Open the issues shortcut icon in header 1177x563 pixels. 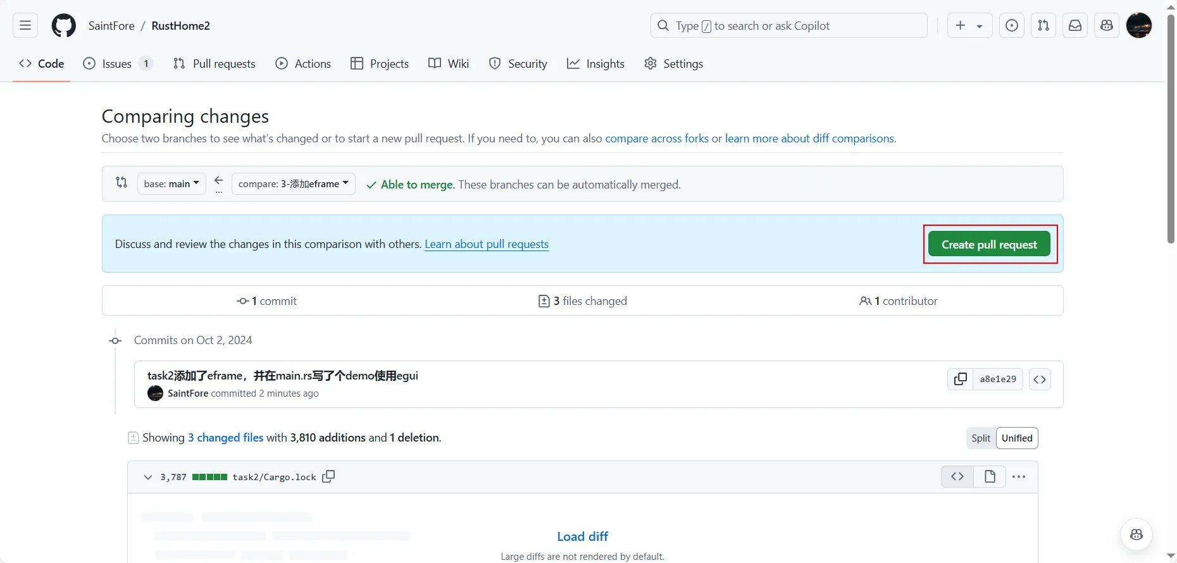tap(1012, 25)
